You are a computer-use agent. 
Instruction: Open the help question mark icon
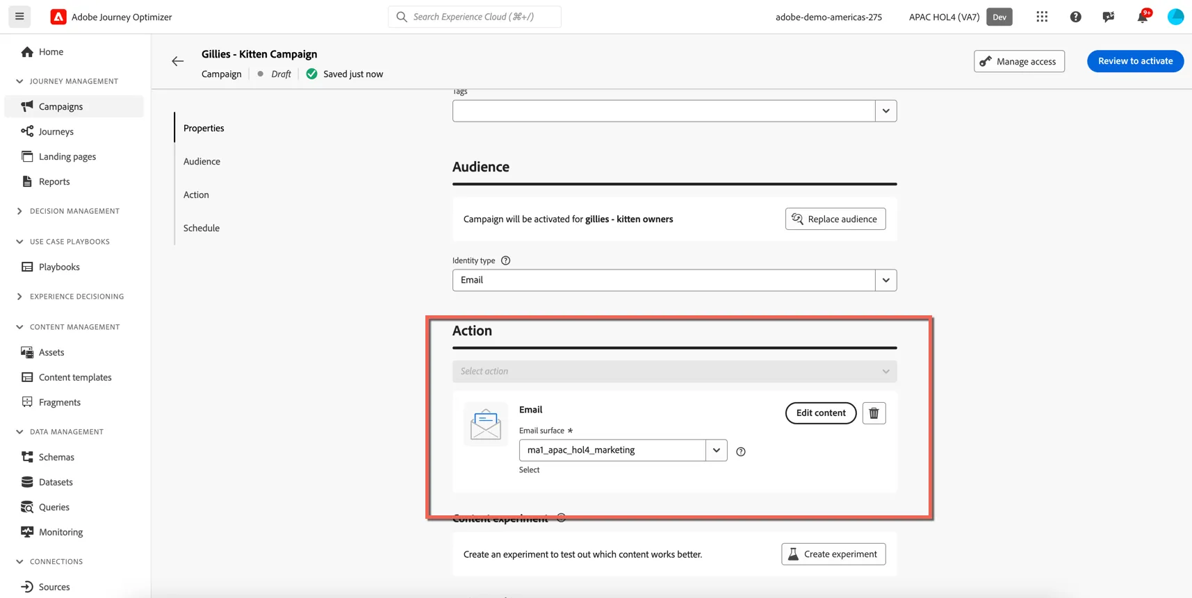tap(1075, 17)
